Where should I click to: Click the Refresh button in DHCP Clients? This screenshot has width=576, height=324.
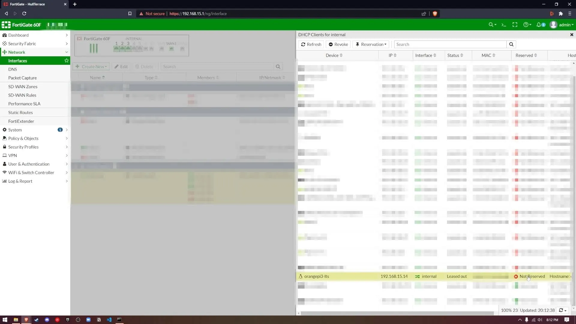[x=311, y=44]
